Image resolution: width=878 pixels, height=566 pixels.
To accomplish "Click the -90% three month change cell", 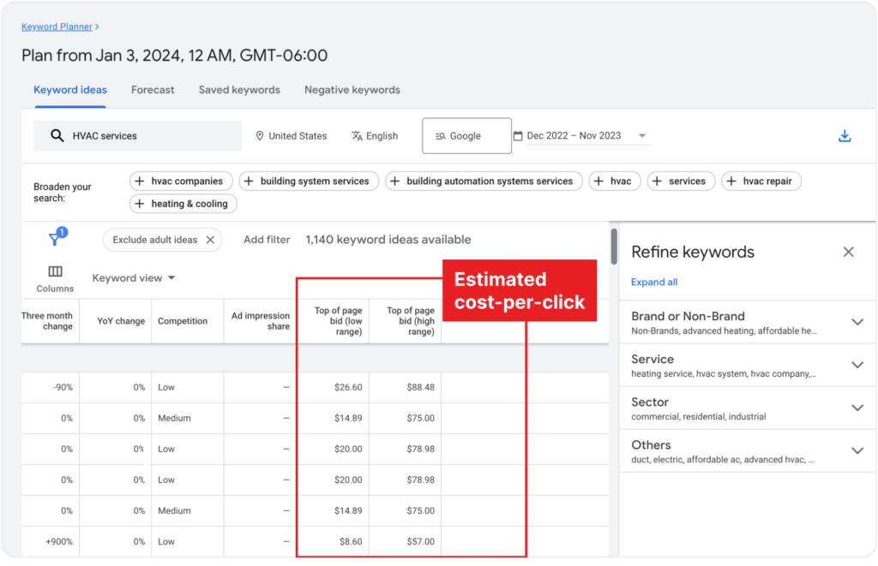I will tap(63, 387).
